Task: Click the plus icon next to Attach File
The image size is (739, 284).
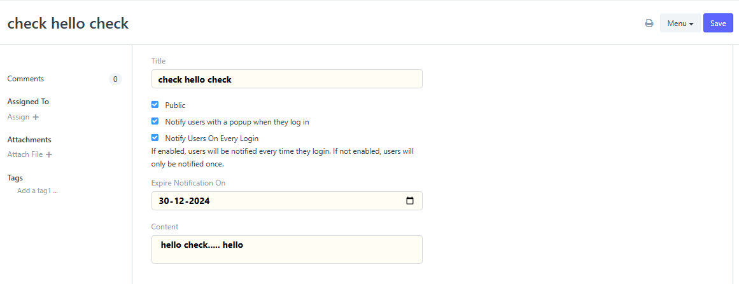Action: [49, 154]
